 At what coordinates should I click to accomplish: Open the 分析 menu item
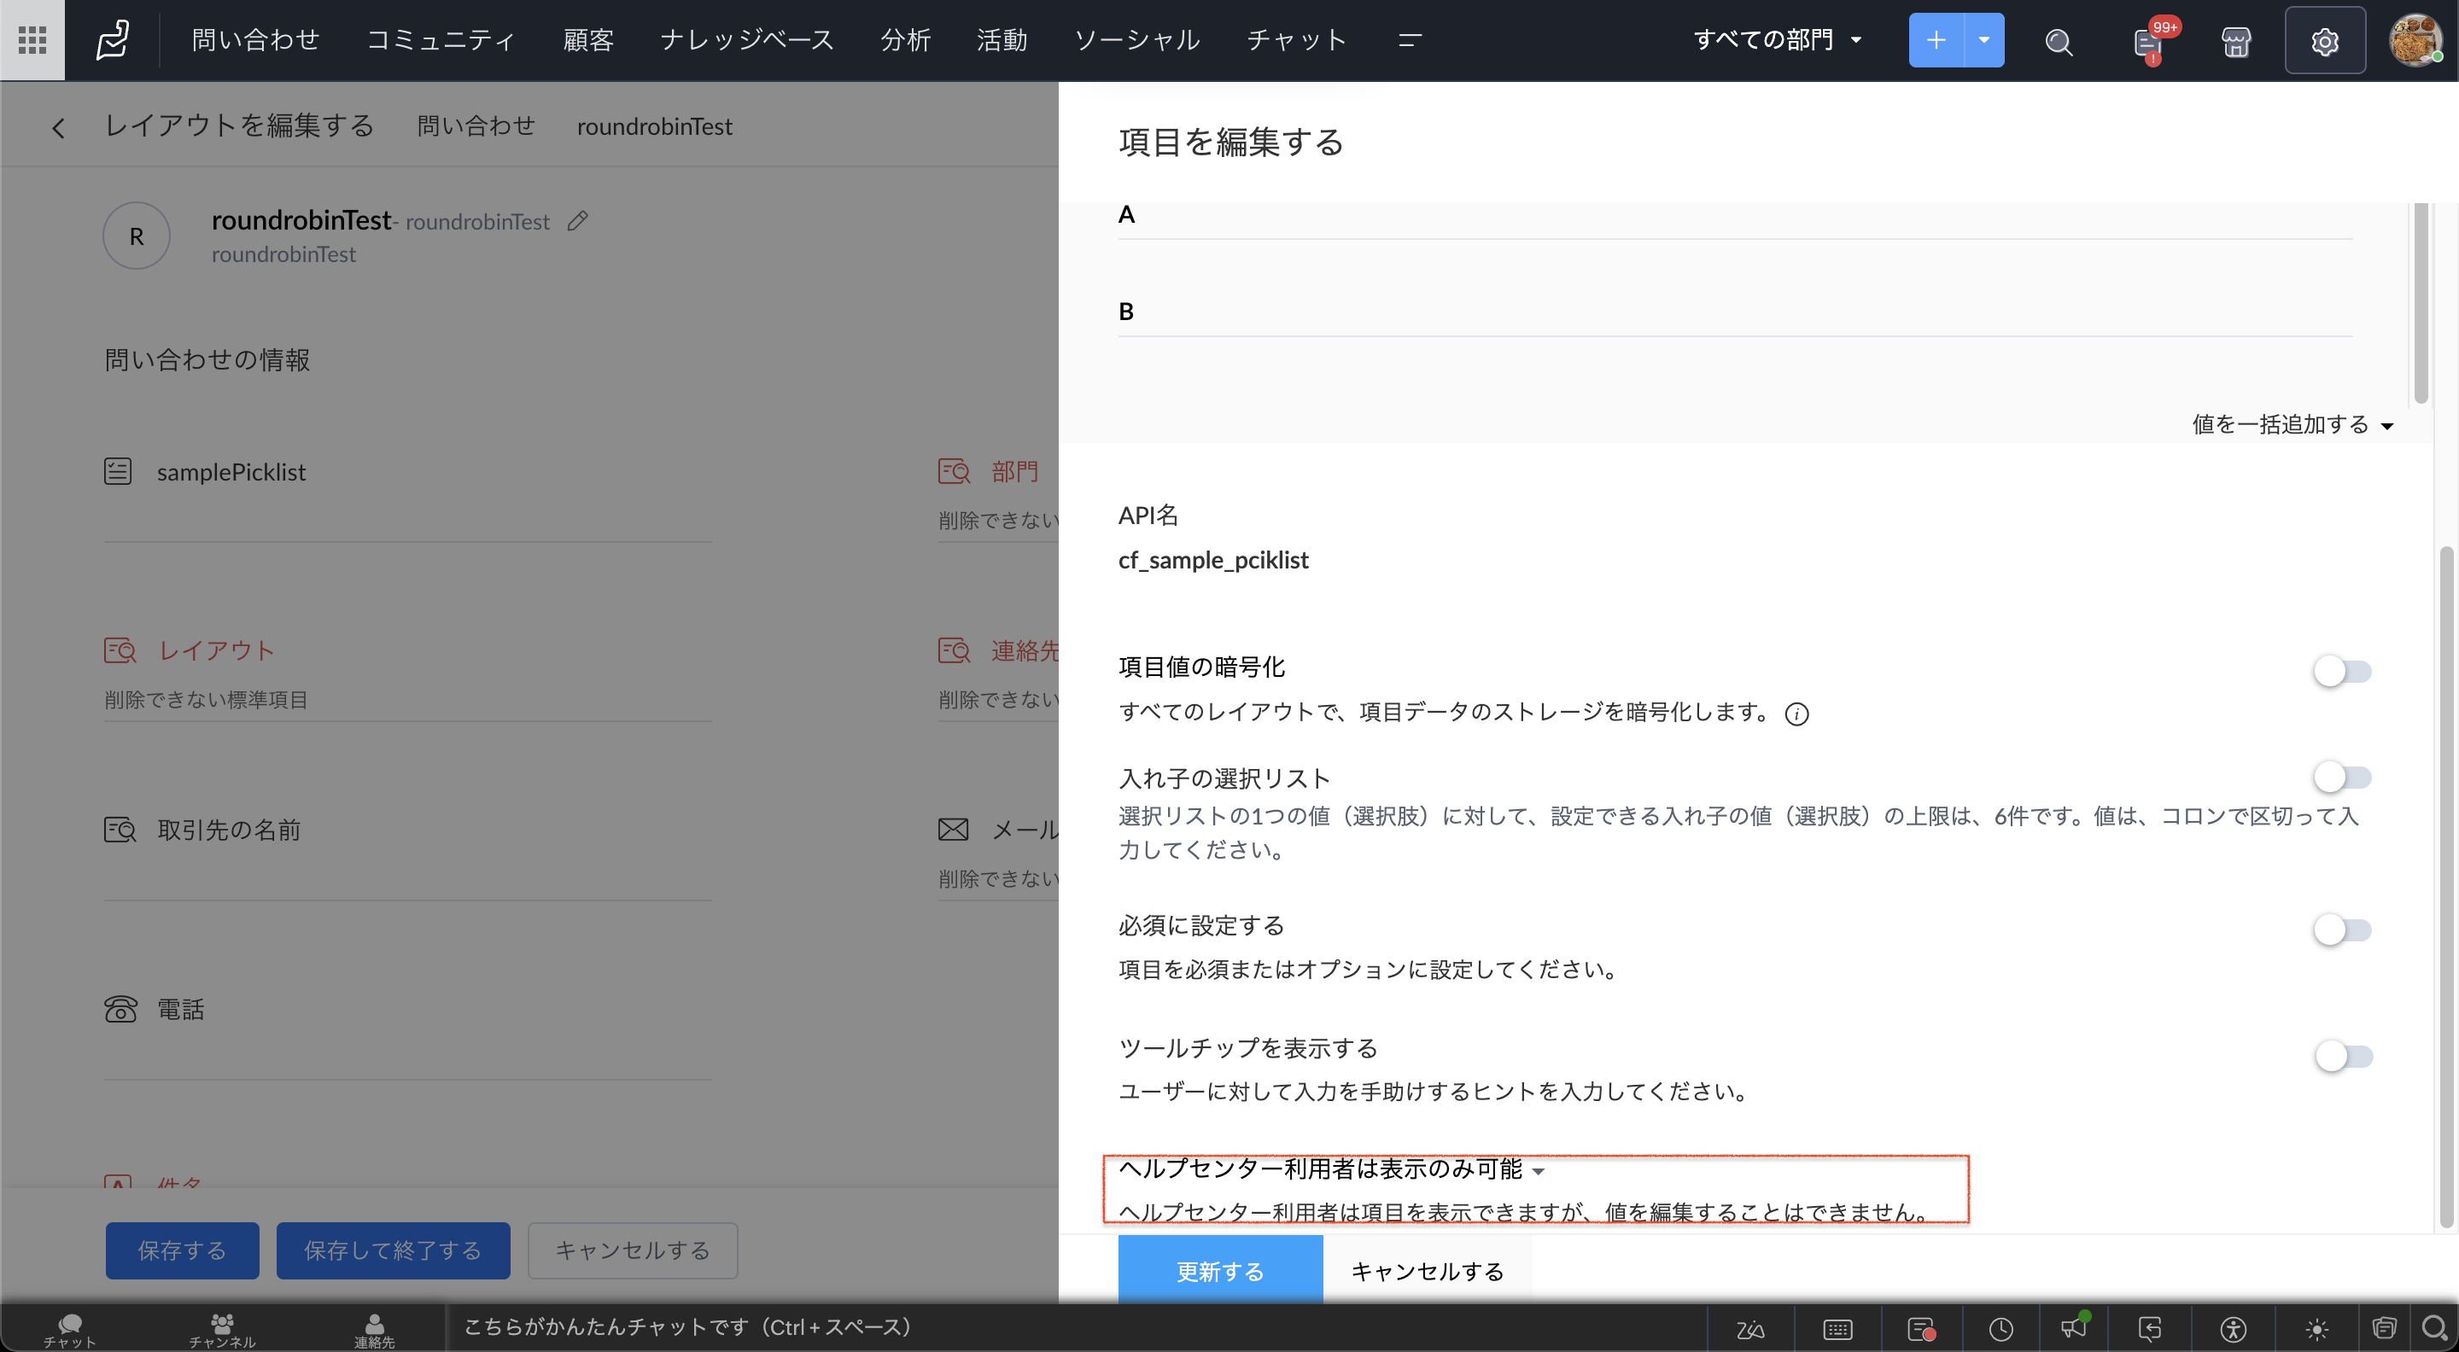tap(905, 40)
